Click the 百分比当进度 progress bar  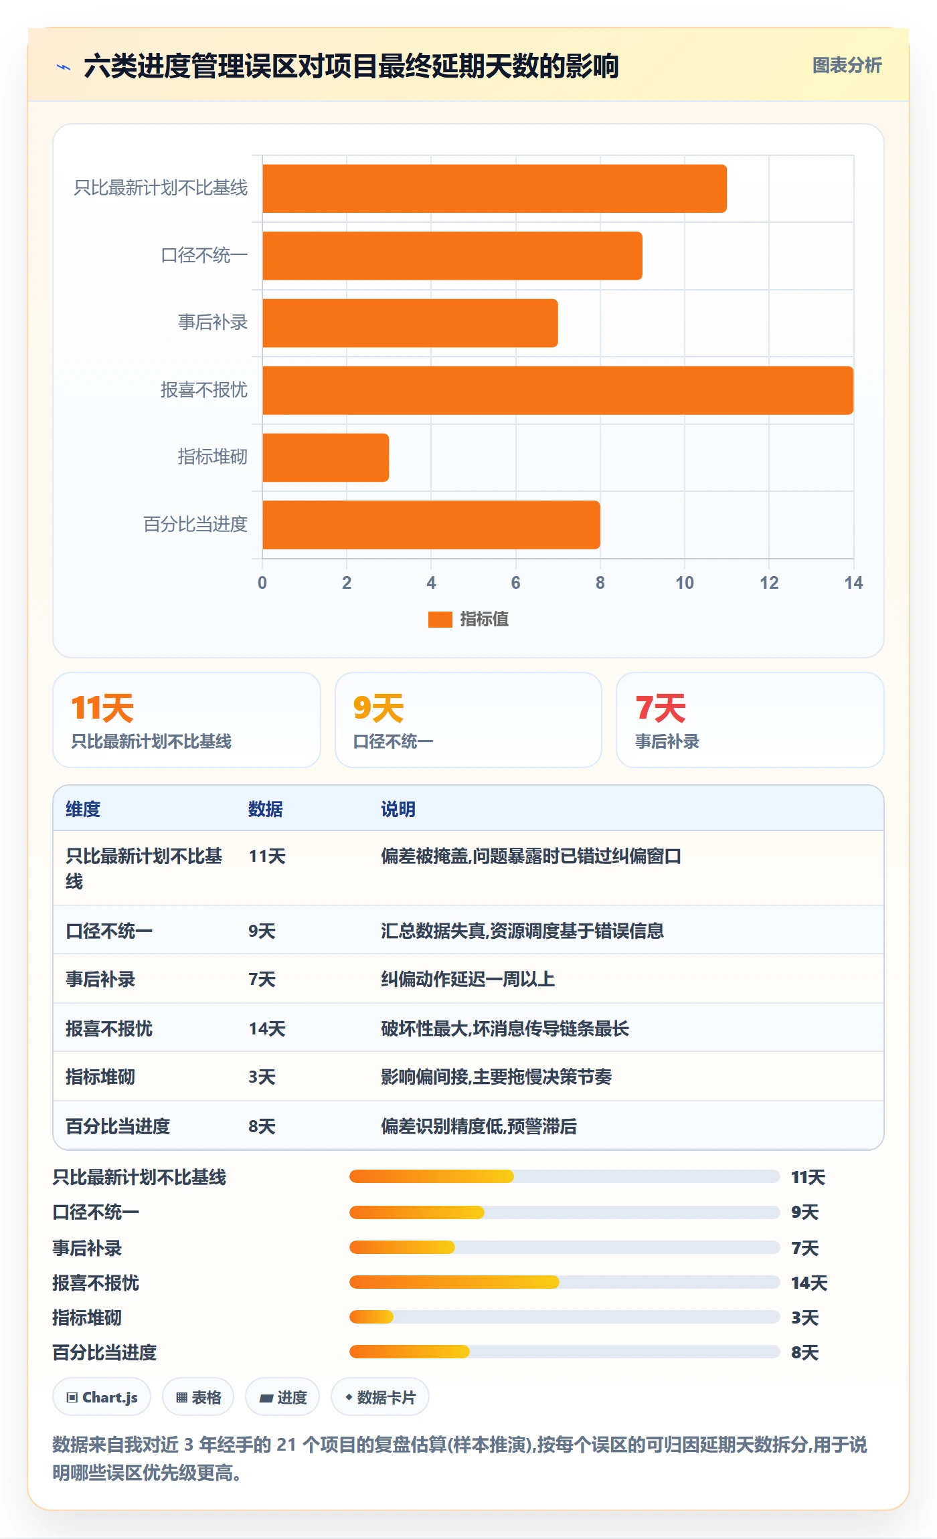(x=564, y=1352)
